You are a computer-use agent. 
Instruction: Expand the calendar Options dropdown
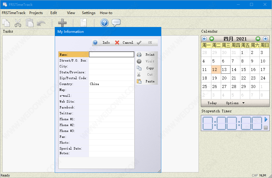[235, 103]
